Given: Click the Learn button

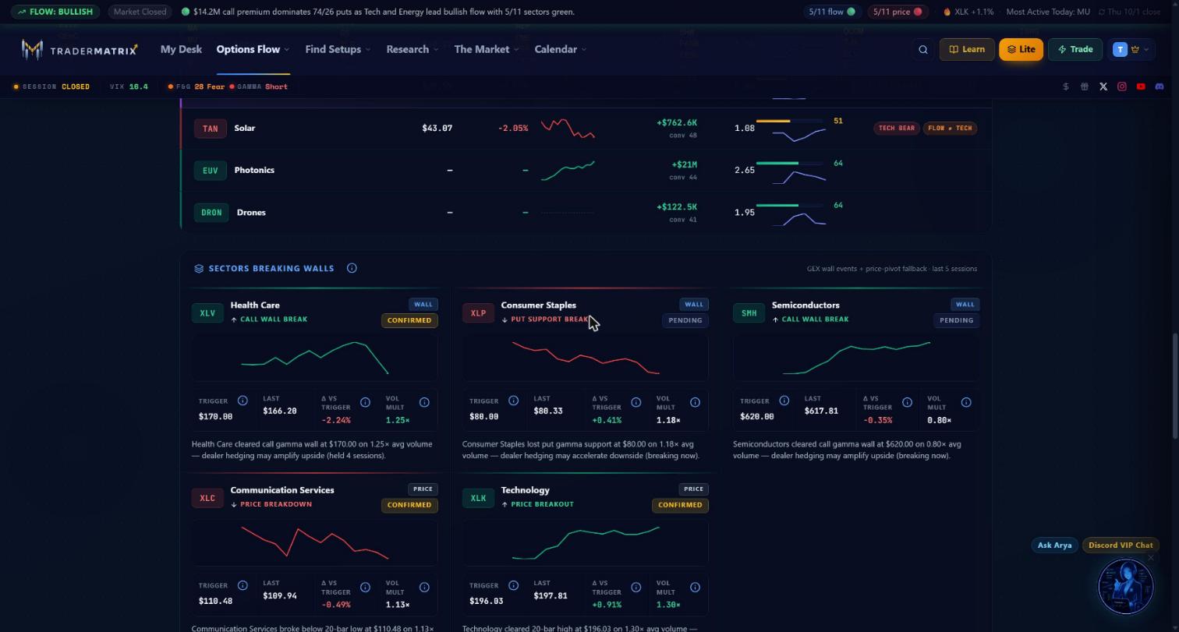Looking at the screenshot, I should pos(967,49).
